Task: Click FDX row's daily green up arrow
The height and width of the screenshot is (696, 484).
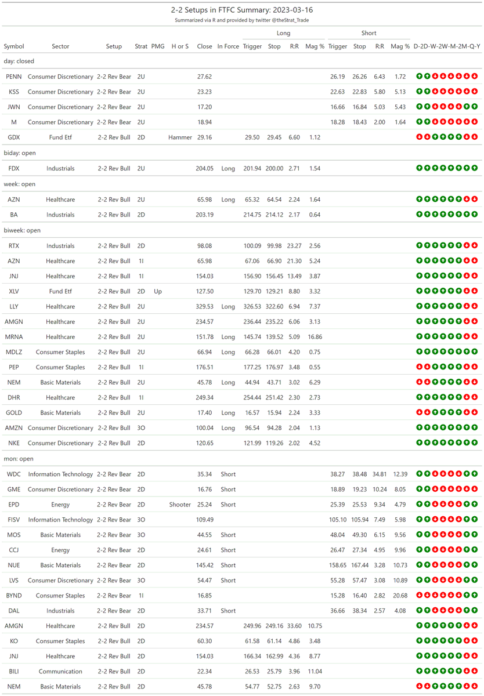Action: point(419,168)
